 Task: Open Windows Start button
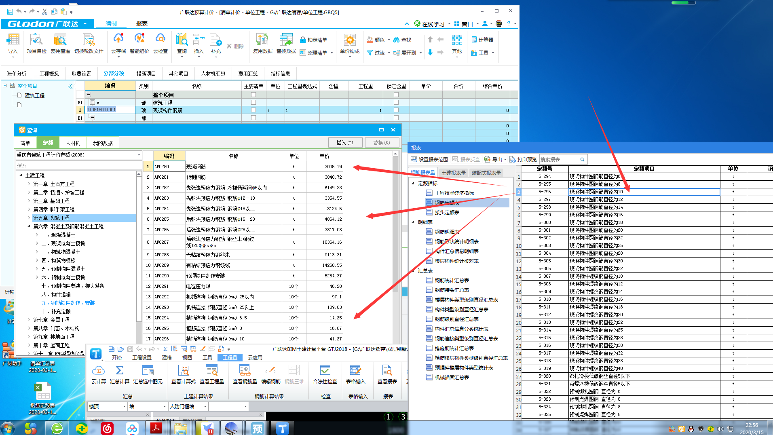[x=8, y=428]
